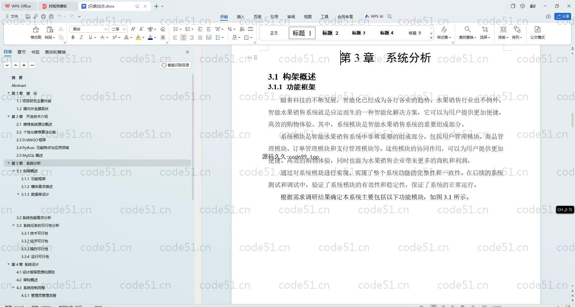Screen dimensions: 575x307
Task: Expand the styles gallery list
Action: click(x=431, y=38)
